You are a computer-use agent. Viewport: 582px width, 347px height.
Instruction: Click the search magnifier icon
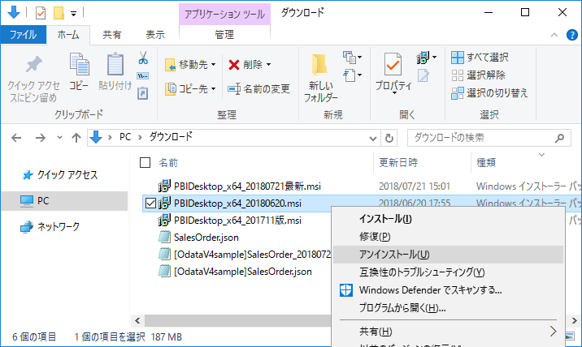point(559,138)
